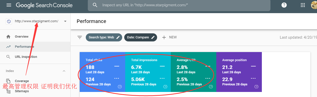Open help icon on Total impressions card
The image size is (317, 97).
(165, 87)
